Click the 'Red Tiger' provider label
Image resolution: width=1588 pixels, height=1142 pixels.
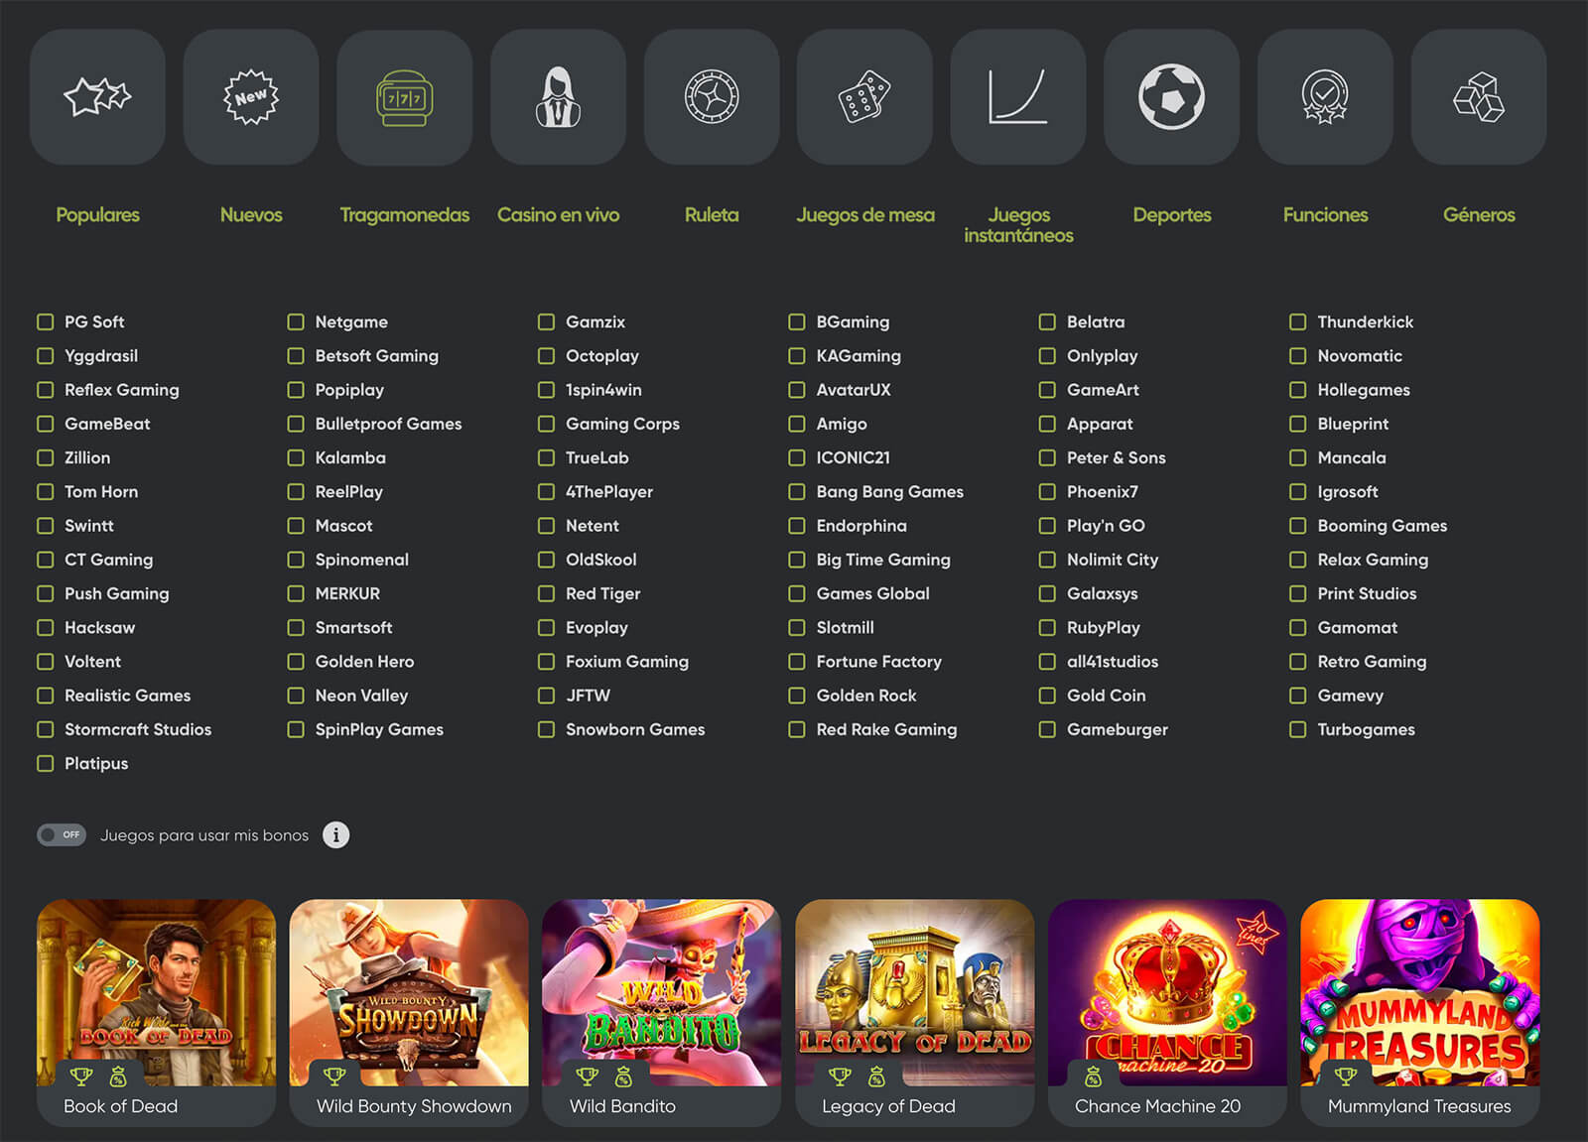coord(603,593)
